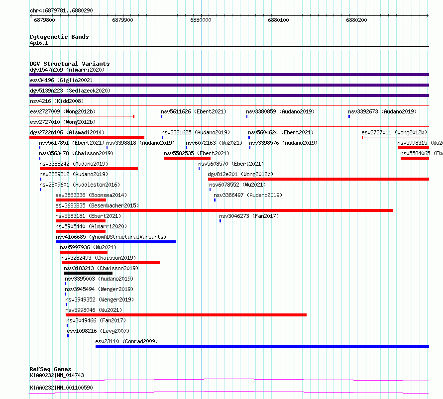Click the red bar of esv3563336 (Boomsma2014)
This screenshot has height=399, width=443.
tap(81, 200)
